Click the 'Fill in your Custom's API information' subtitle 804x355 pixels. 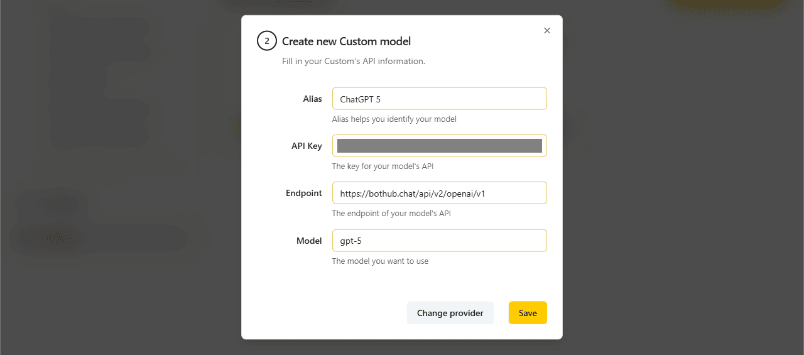tap(354, 62)
